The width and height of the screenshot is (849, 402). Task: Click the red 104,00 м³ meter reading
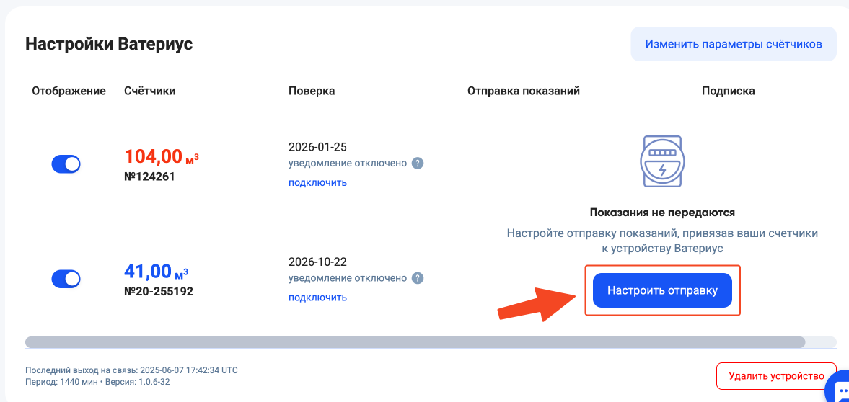(x=161, y=156)
